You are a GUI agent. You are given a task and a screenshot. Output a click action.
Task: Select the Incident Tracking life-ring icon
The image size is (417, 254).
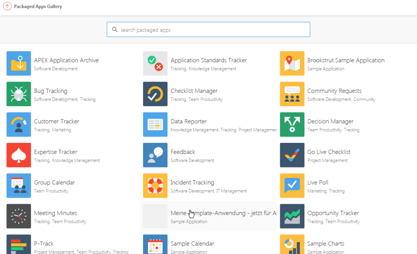point(155,185)
